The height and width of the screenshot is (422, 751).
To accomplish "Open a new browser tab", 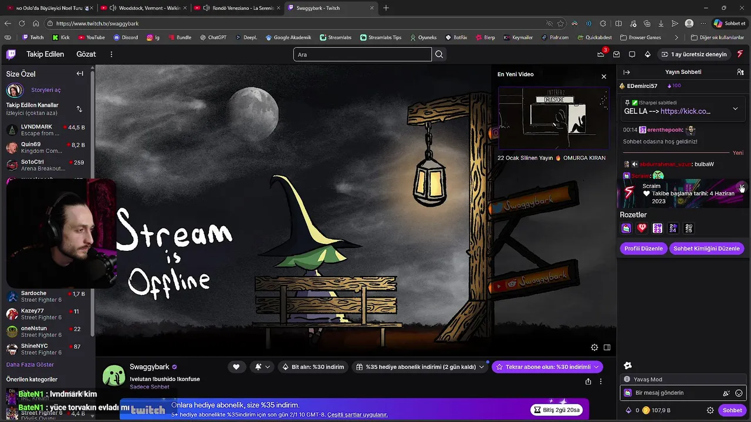I will (x=385, y=8).
